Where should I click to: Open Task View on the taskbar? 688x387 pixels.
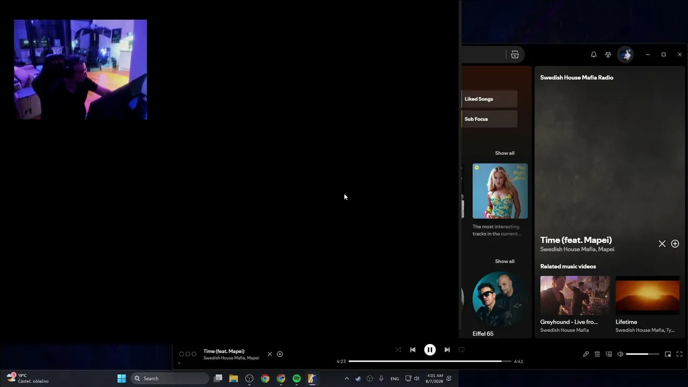click(x=218, y=378)
